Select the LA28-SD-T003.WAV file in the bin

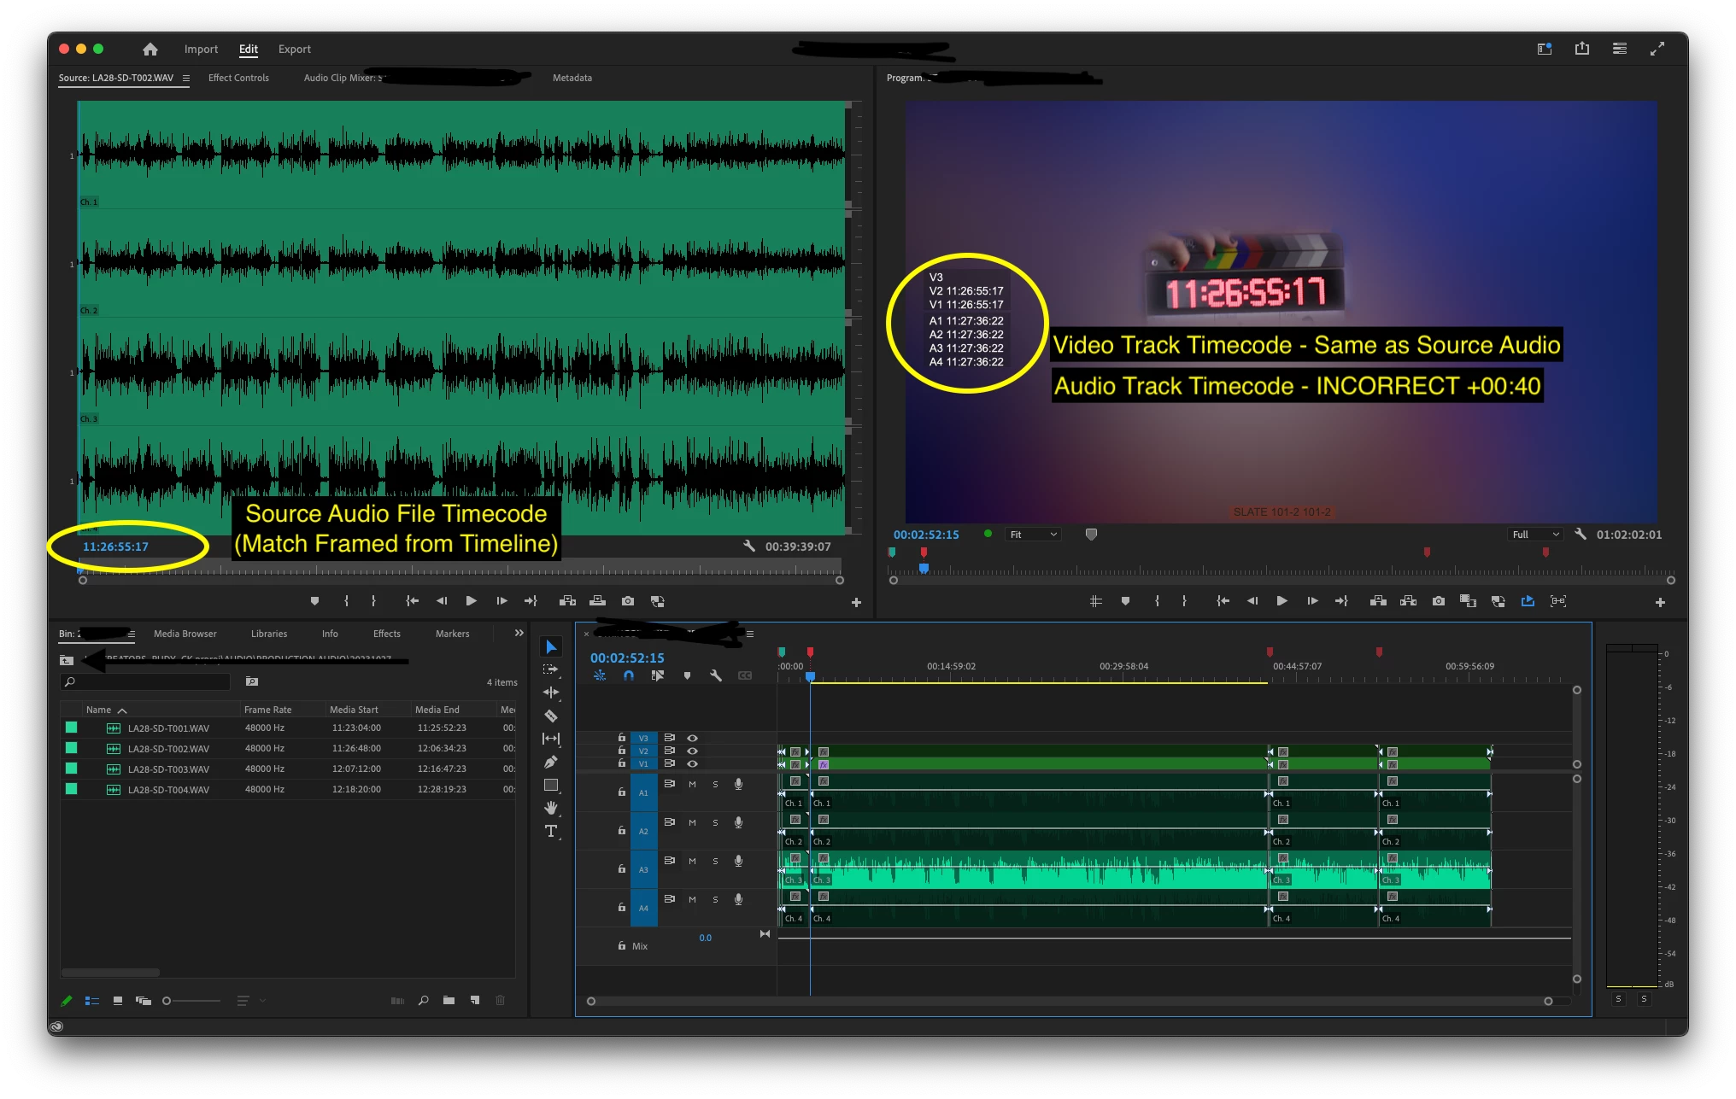[x=168, y=769]
